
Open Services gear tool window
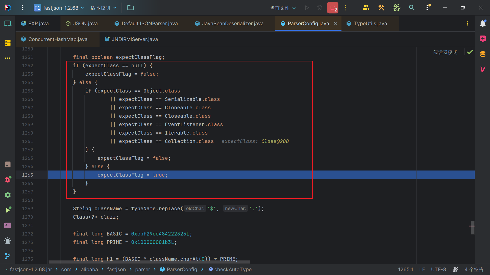[x=8, y=195]
